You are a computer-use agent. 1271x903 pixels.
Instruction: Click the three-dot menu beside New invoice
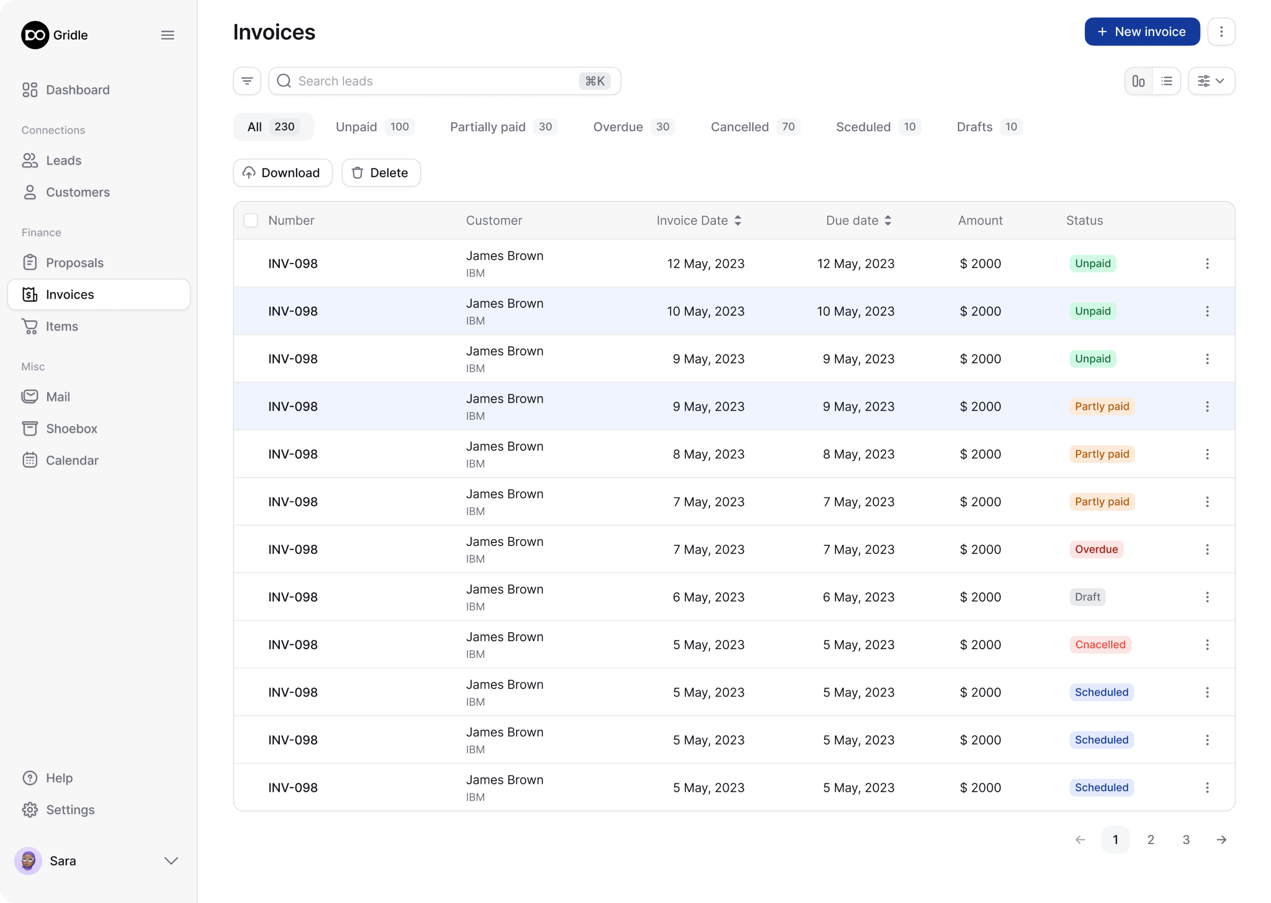point(1221,32)
